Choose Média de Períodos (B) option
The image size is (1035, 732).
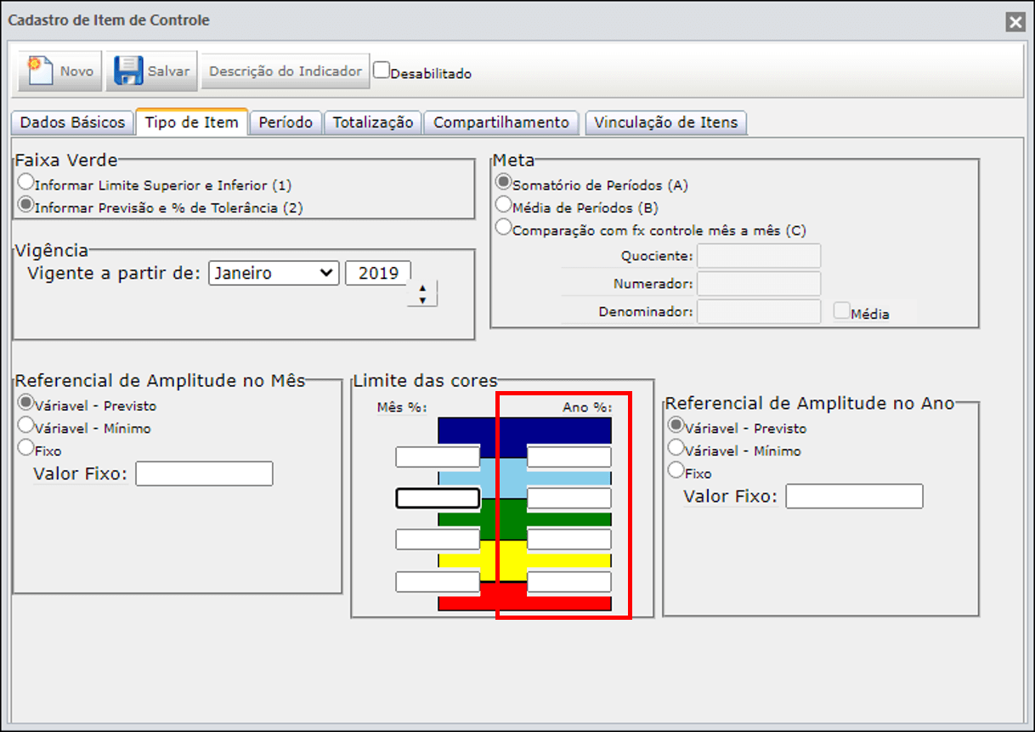504,205
